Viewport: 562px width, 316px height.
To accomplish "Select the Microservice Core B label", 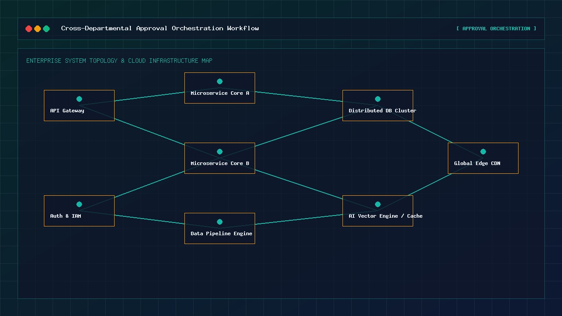I will tap(220, 163).
